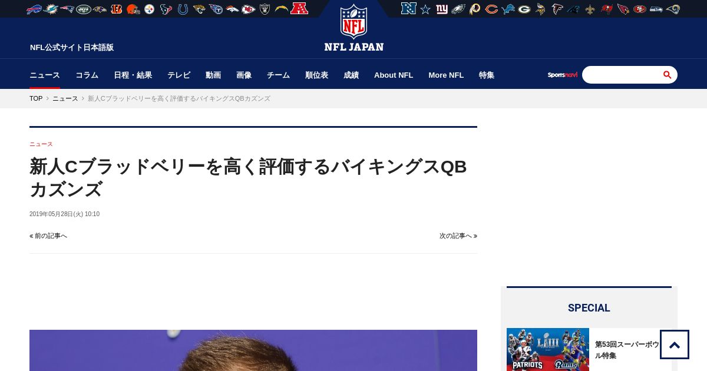Open the Indianapolis Colts horseshoe logo
Image resolution: width=707 pixels, height=371 pixels.
[183, 9]
